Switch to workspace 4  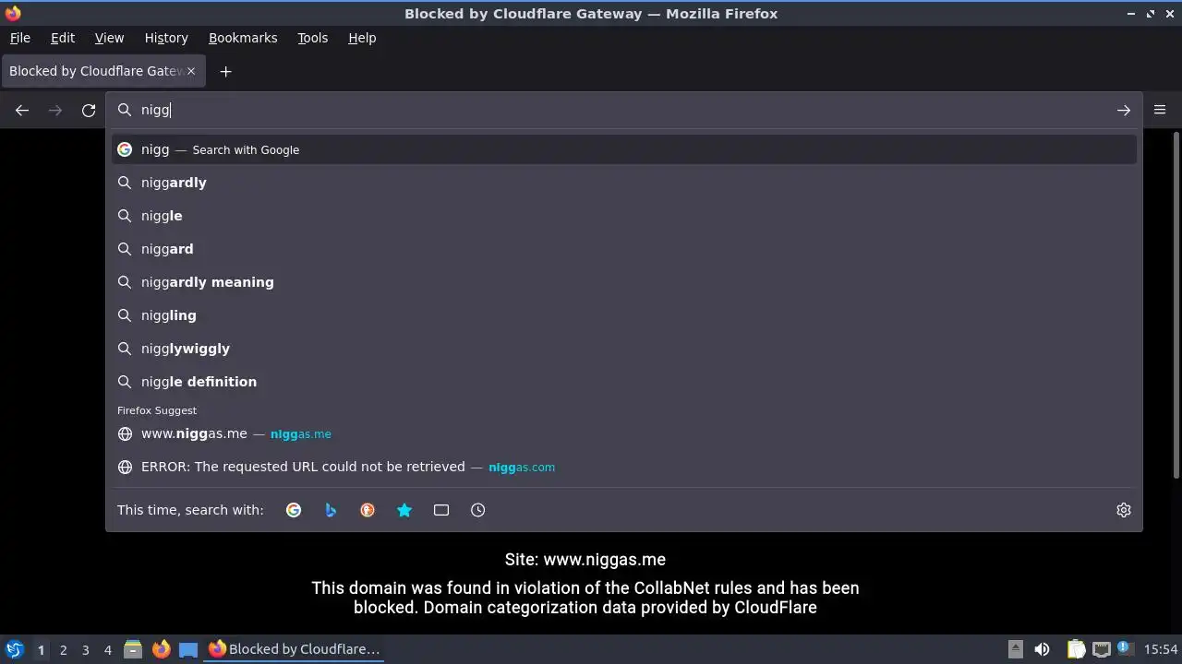[107, 649]
